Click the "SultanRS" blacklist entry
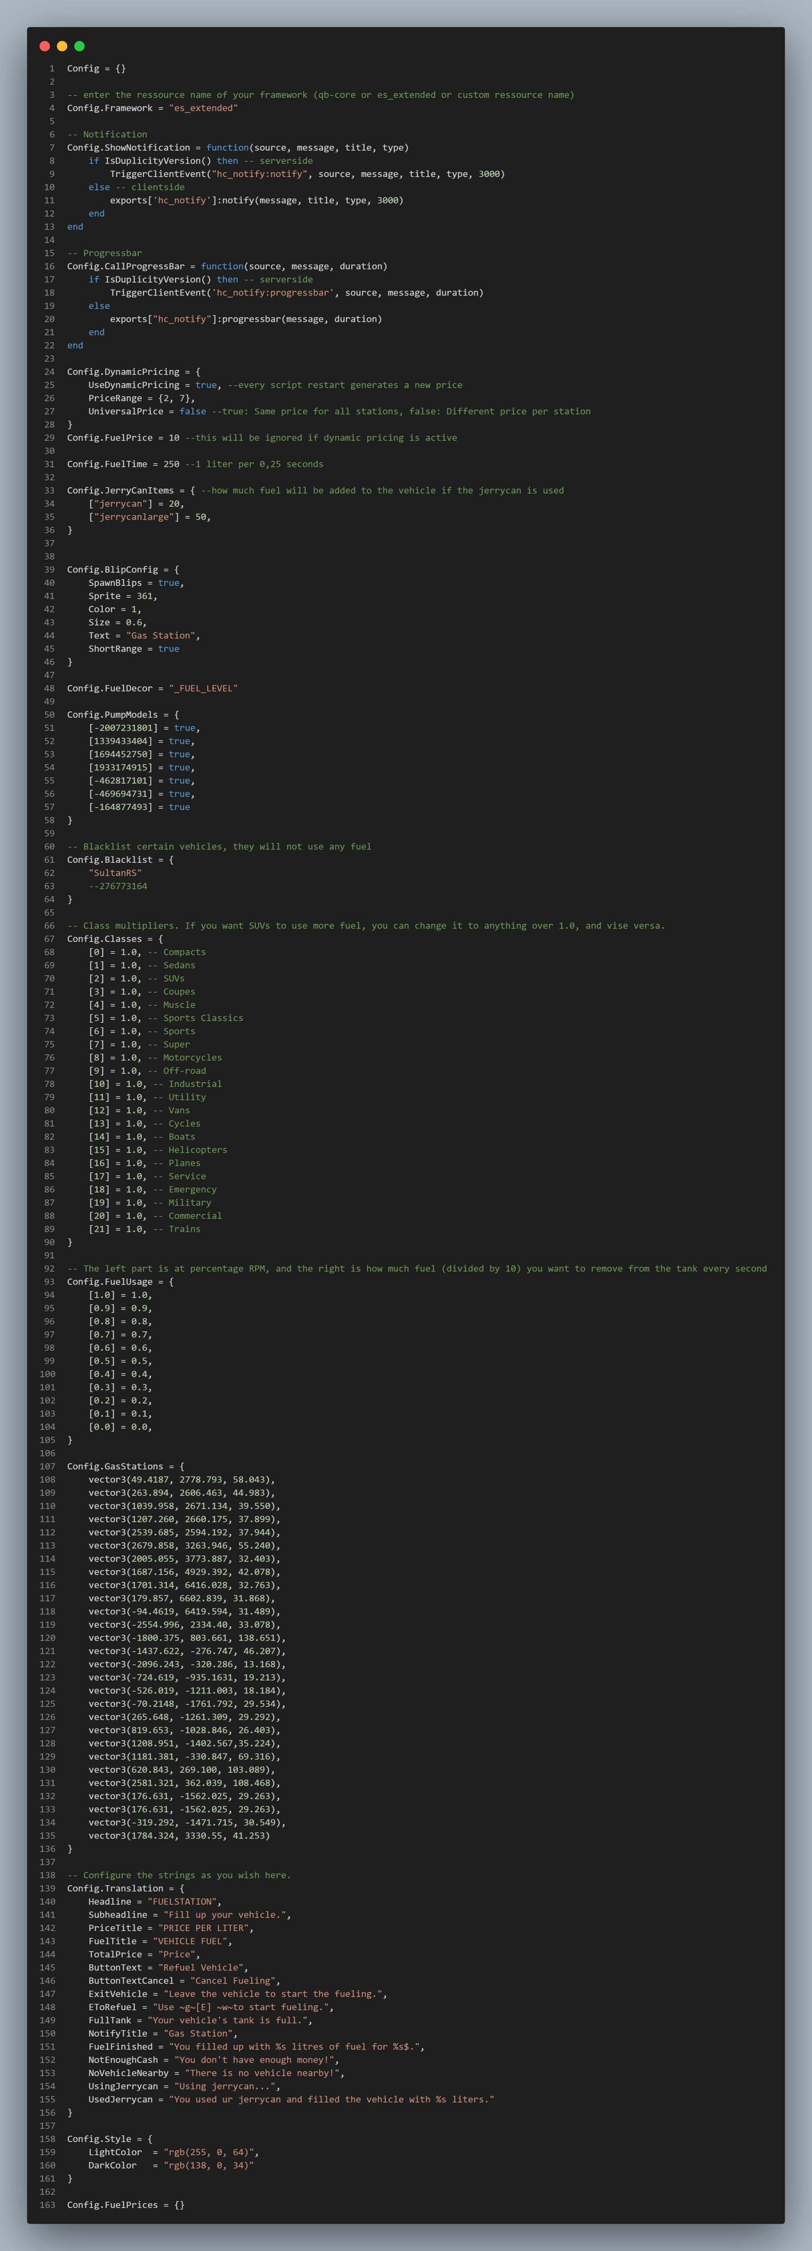 tap(114, 873)
